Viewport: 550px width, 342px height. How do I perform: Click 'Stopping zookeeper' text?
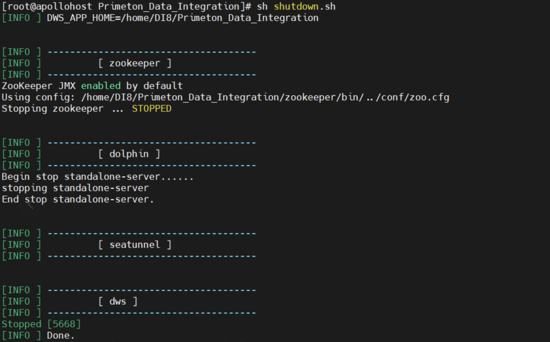tap(53, 109)
